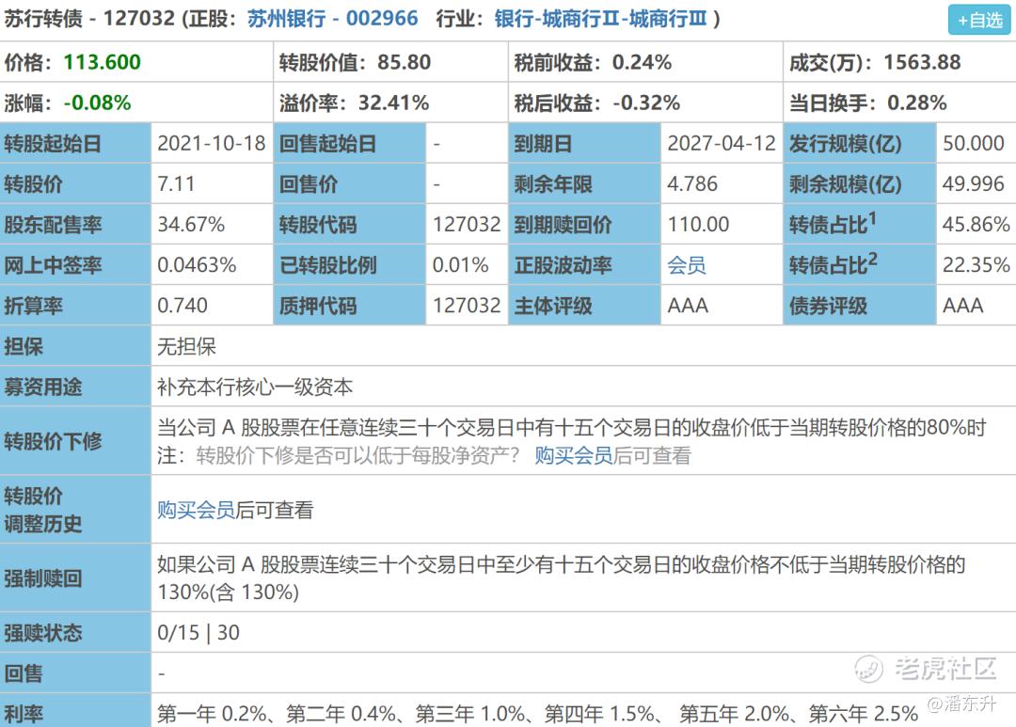Click the 强赎状态 value 0/15 | 30
Screen dimensions: 1016x727
tap(198, 632)
